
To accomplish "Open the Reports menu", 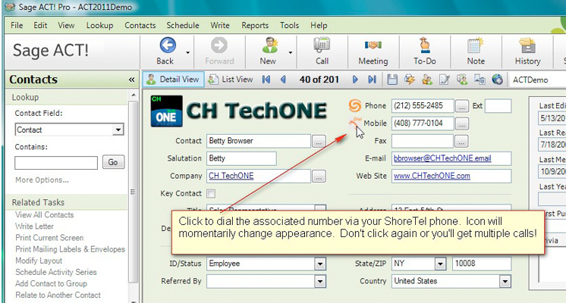I will coord(255,25).
